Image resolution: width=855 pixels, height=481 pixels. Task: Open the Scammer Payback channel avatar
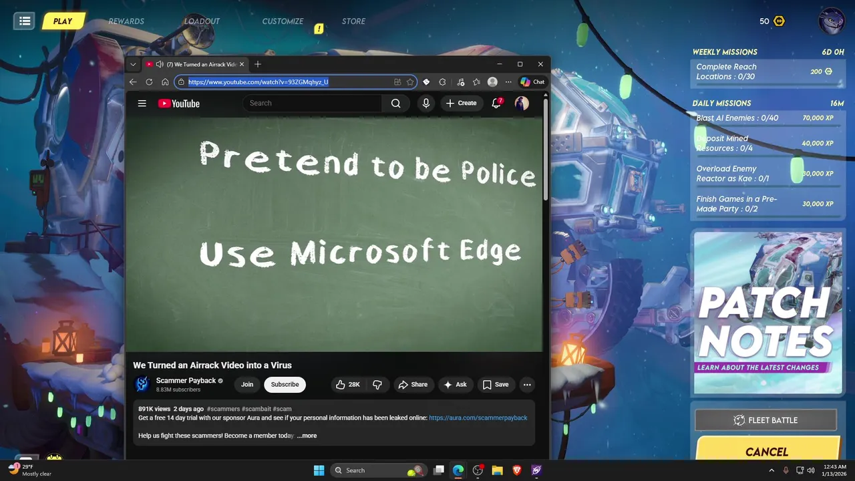[142, 384]
